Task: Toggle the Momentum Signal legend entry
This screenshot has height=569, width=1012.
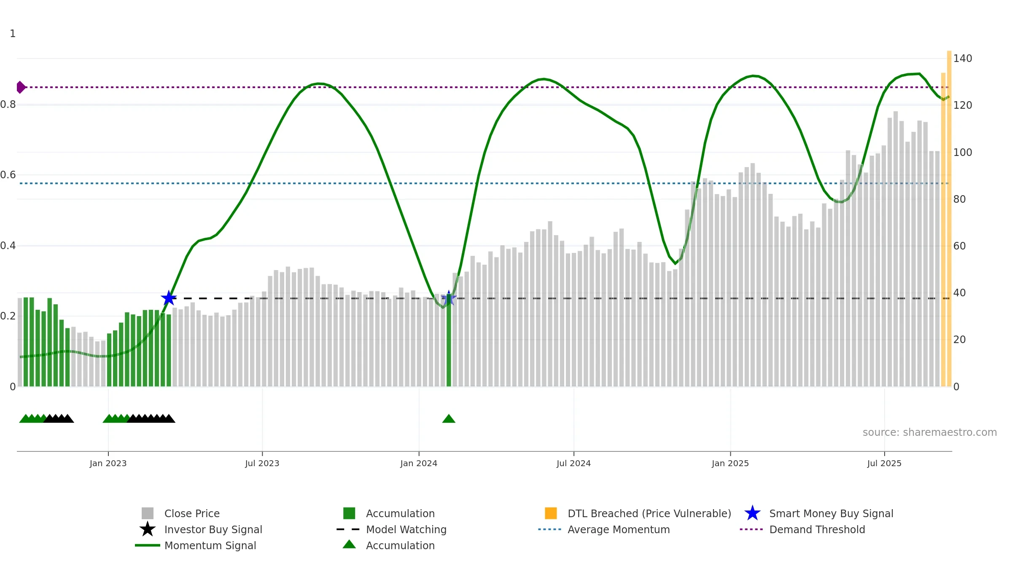Action: 196,545
